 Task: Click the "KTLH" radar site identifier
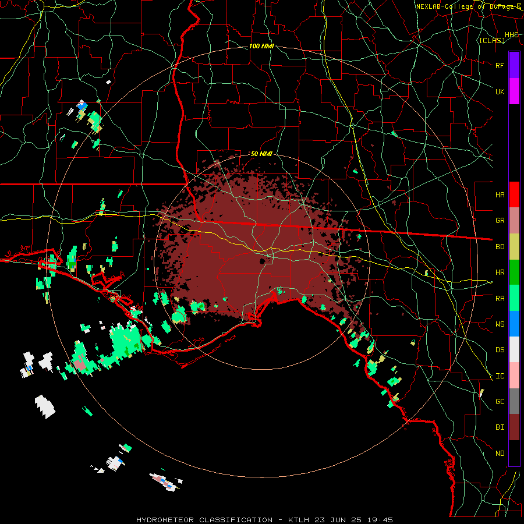299,520
